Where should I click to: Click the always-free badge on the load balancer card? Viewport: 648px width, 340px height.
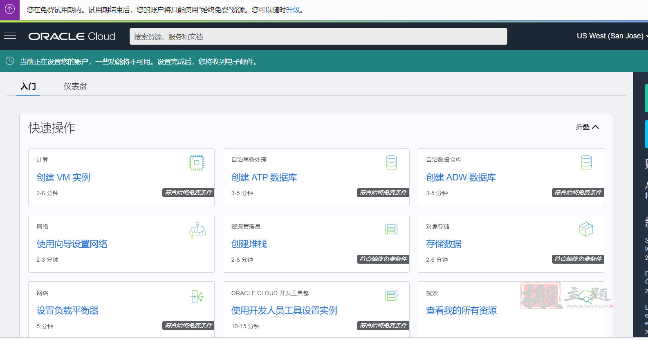188,326
